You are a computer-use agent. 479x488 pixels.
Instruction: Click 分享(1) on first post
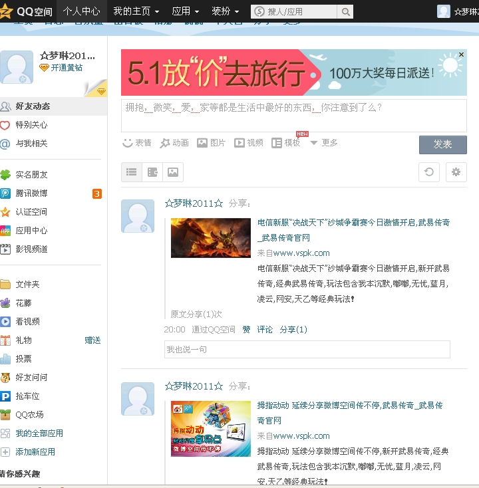pos(293,329)
